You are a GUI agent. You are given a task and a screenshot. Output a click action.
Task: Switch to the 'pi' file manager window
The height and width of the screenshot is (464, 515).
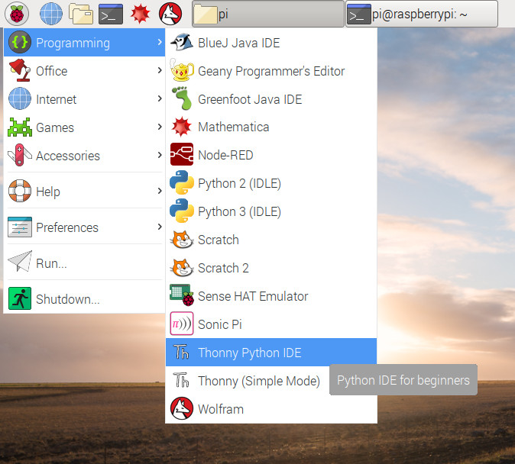tap(268, 14)
